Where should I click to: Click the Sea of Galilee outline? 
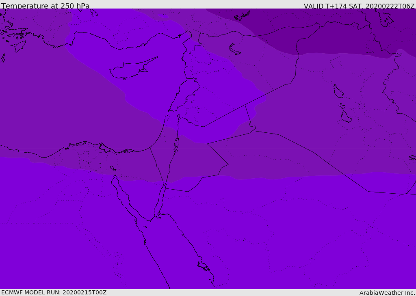coord(179,117)
